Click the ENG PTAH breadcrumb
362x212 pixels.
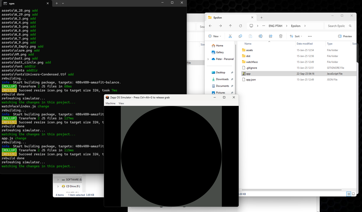tap(275, 26)
